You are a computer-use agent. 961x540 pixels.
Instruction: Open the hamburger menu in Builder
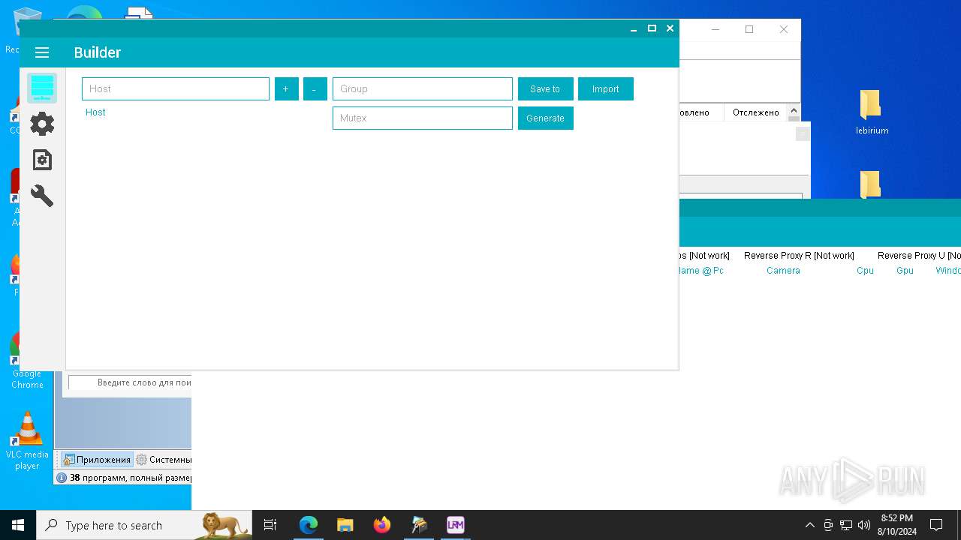pos(42,52)
